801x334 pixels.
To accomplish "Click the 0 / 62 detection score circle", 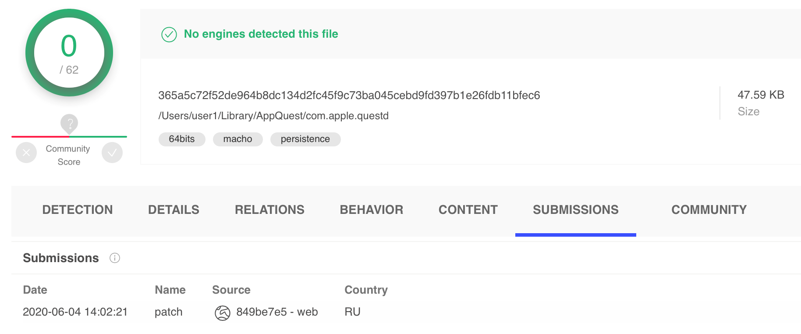I will click(69, 53).
